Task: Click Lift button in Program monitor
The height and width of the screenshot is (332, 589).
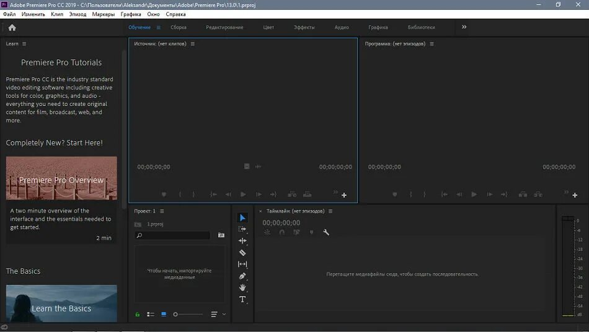Action: (x=523, y=194)
